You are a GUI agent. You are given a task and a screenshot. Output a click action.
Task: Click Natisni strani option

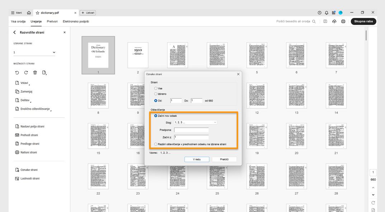[26, 152]
